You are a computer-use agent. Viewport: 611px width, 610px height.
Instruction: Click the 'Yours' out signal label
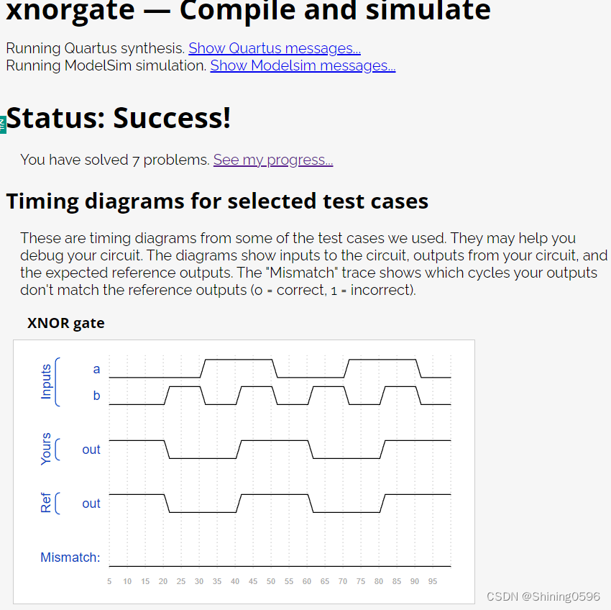tap(91, 449)
